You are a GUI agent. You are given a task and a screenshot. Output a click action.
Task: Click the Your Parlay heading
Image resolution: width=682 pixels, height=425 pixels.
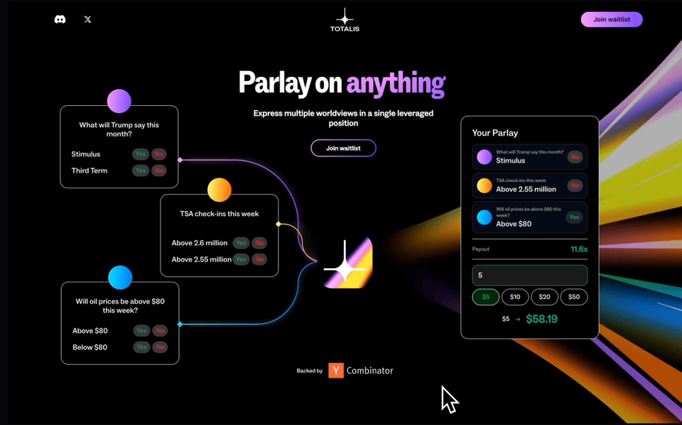[495, 133]
